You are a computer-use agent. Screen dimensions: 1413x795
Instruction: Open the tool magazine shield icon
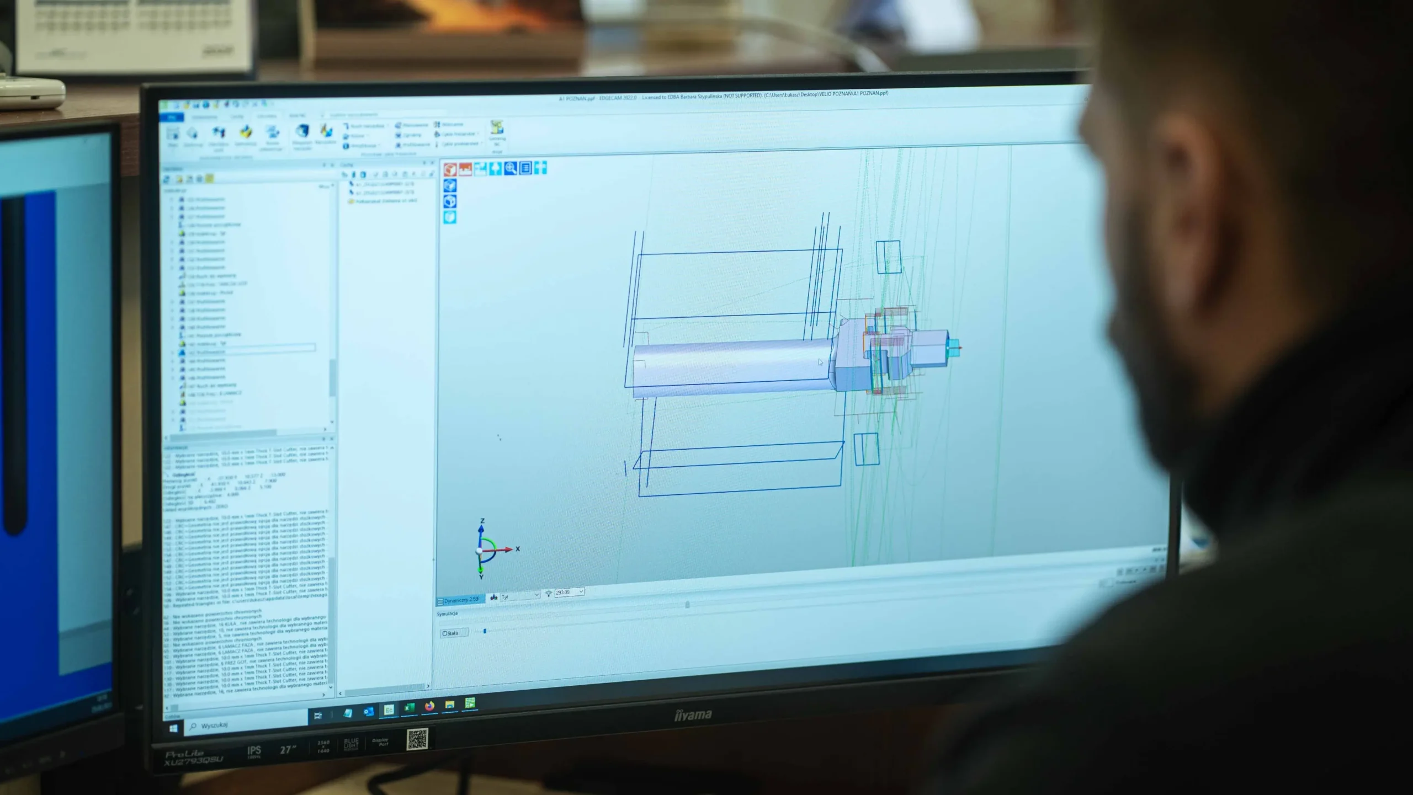point(301,131)
